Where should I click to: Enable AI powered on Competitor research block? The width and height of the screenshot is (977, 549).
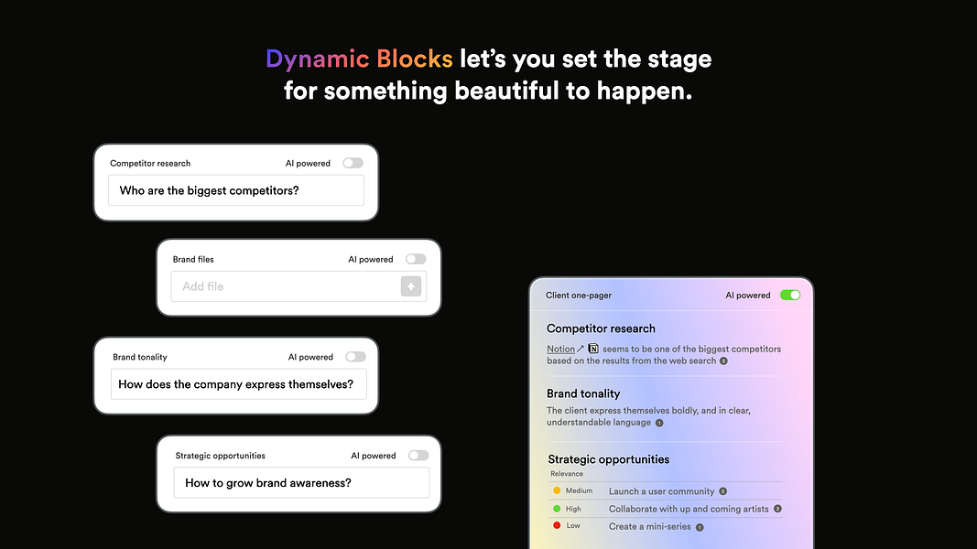point(353,163)
